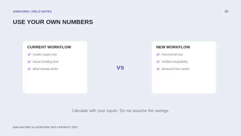
Task: Click the slide number 28
Action: [x=226, y=11]
